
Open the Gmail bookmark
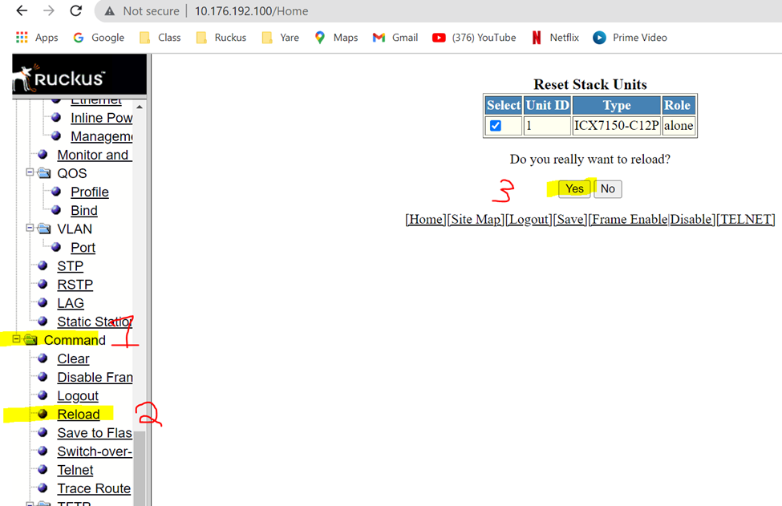point(395,38)
